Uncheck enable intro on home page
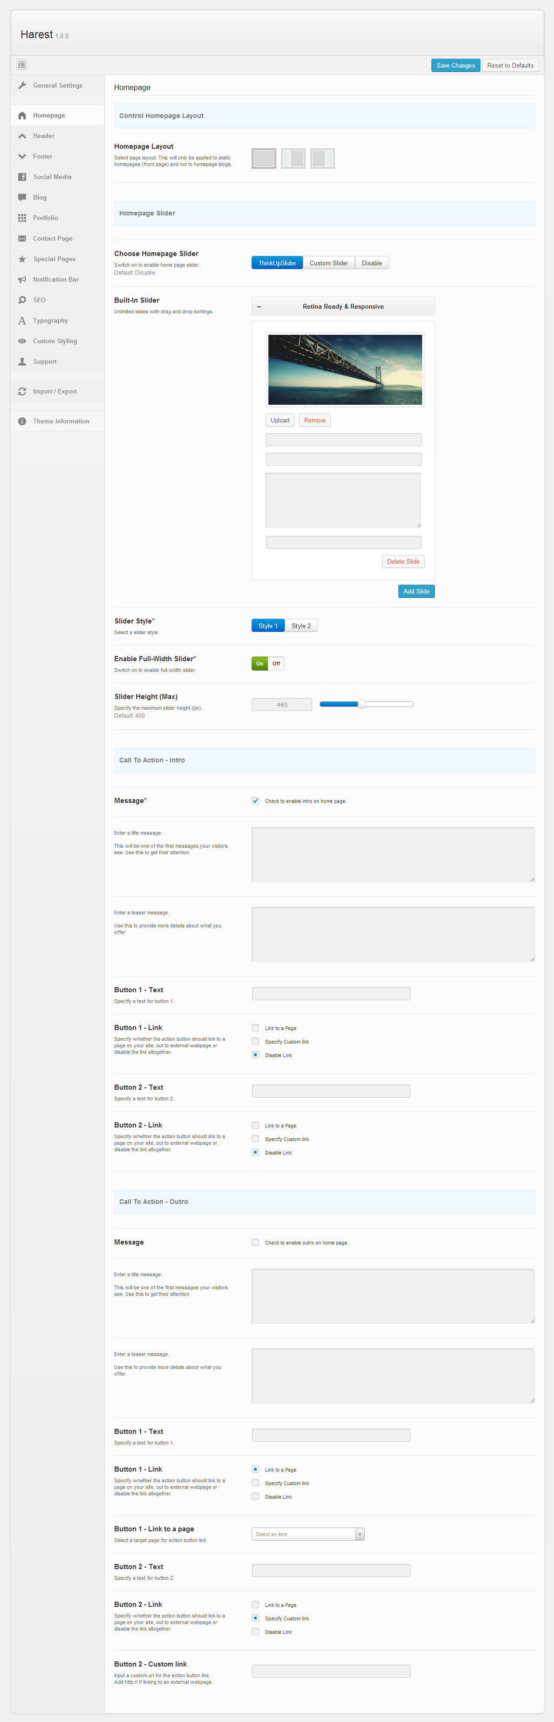554x1722 pixels. coord(255,801)
